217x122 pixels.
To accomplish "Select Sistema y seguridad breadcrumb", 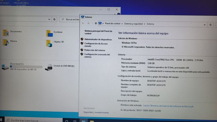I will (133, 24).
